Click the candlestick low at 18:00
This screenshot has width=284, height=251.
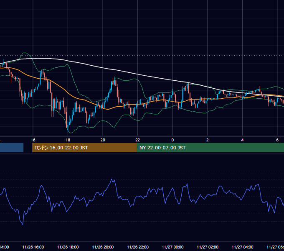[x=68, y=130]
